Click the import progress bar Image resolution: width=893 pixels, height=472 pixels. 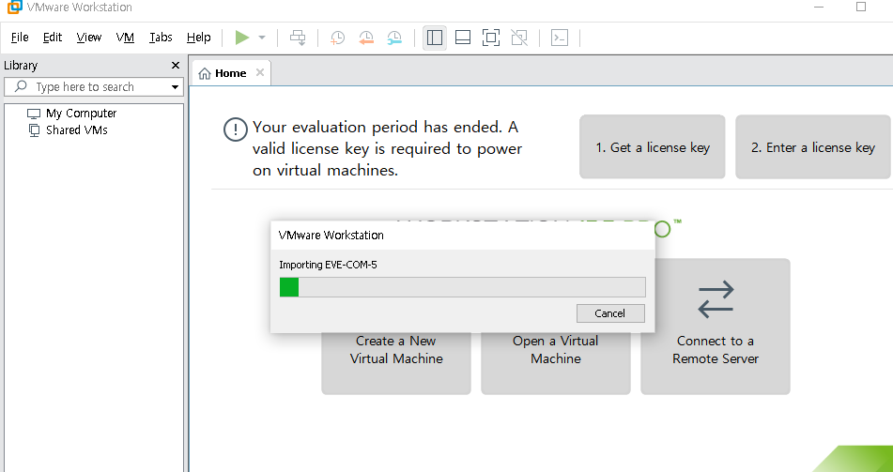(x=462, y=287)
